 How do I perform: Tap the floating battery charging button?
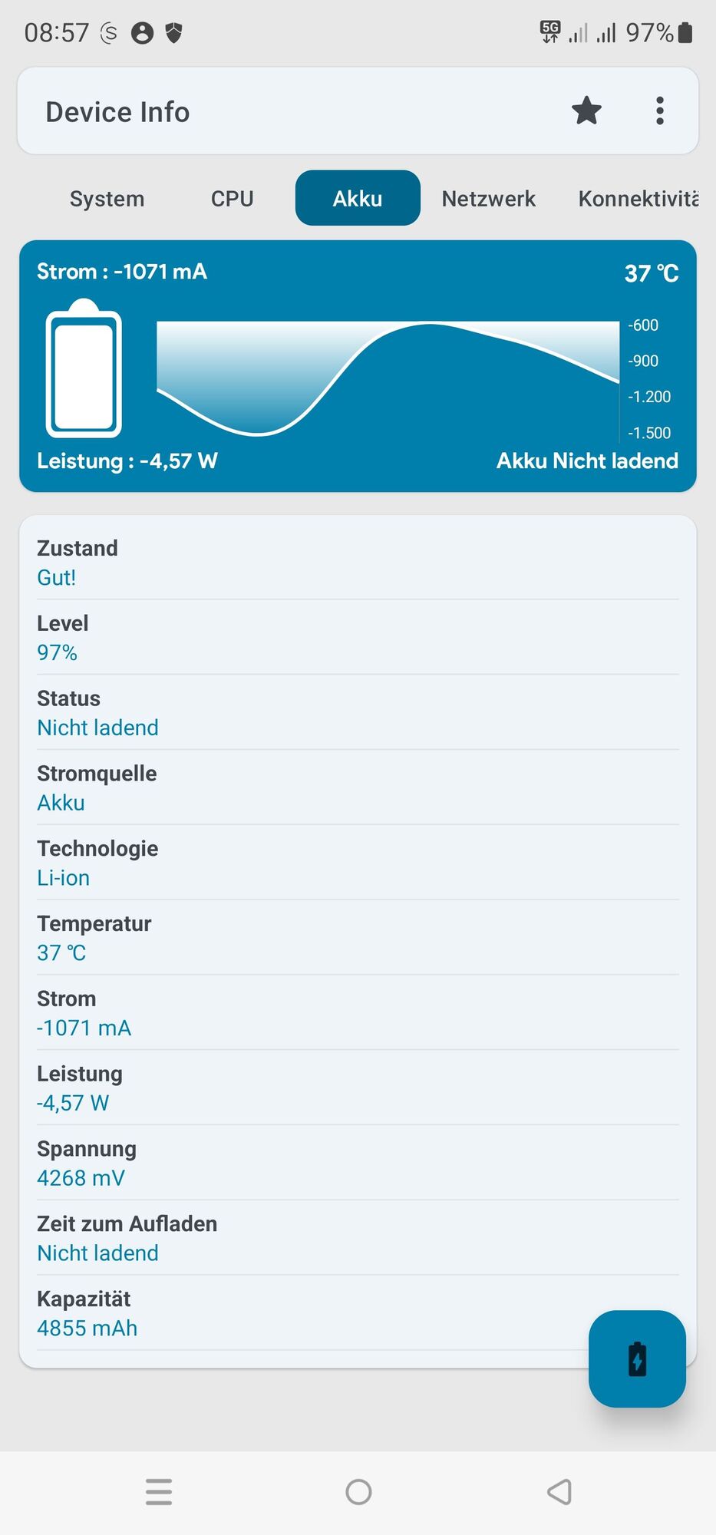point(637,1358)
